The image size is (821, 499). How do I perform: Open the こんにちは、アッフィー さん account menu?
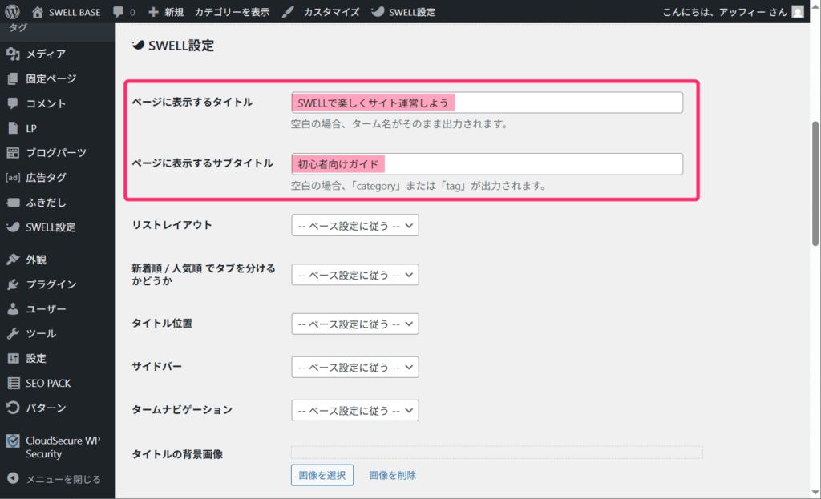[733, 11]
